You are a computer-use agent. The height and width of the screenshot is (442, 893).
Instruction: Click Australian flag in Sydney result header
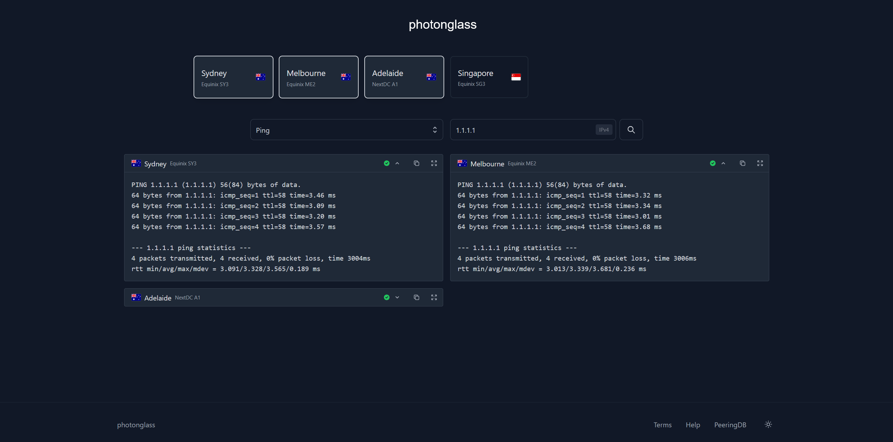136,163
